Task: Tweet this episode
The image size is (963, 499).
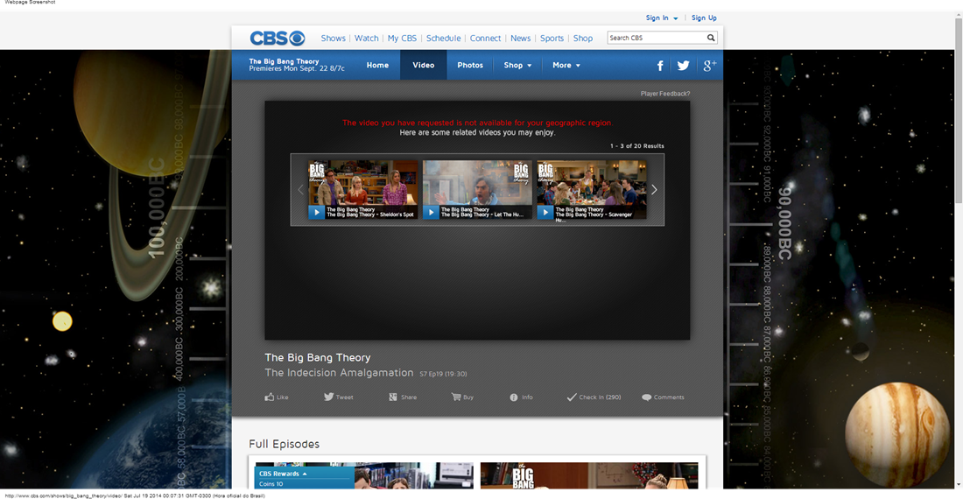Action: pyautogui.click(x=339, y=397)
